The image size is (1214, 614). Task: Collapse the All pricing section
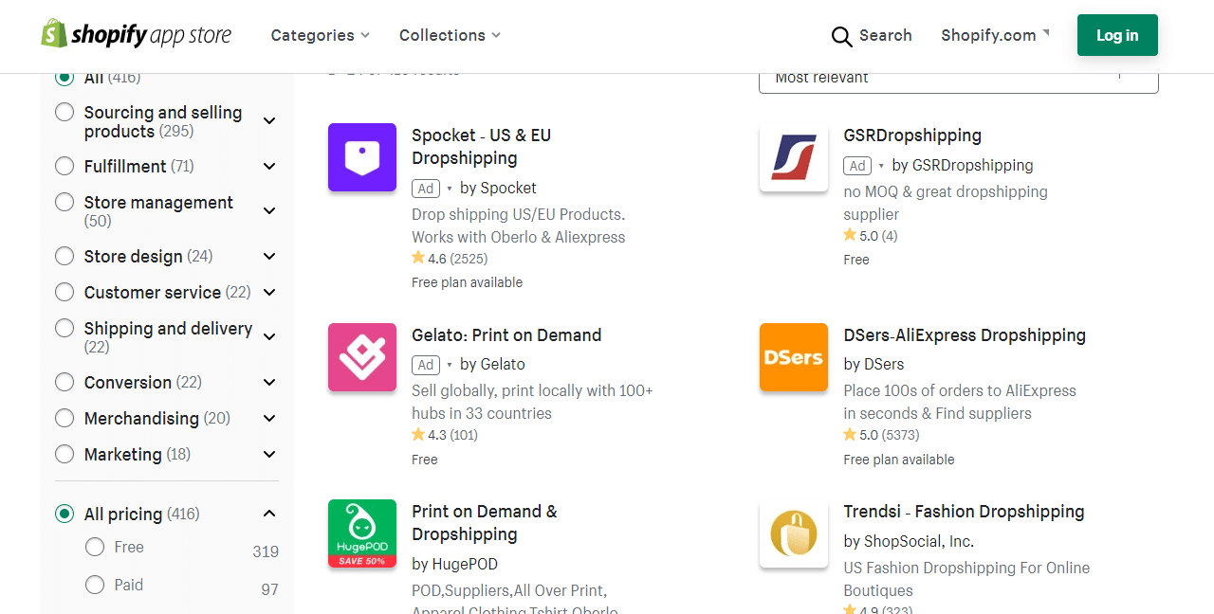point(269,514)
